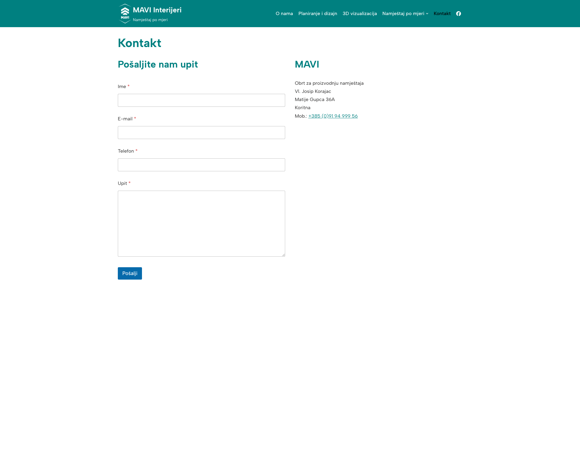Click the Kontakt page heading
Viewport: 580px width, 450px height.
click(139, 43)
